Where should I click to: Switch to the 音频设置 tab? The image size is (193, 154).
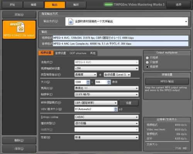pos(61,53)
